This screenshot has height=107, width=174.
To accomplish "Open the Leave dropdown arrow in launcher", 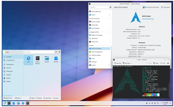I will point(59,98).
